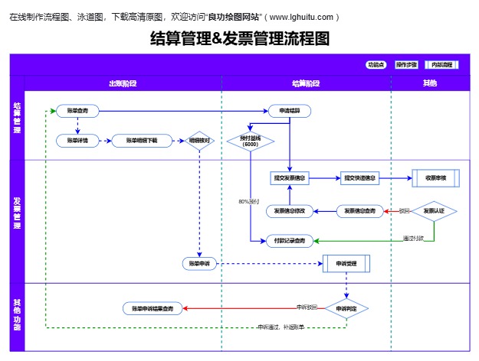
Task: Click the 内部流程 legend item
Action: (441, 65)
